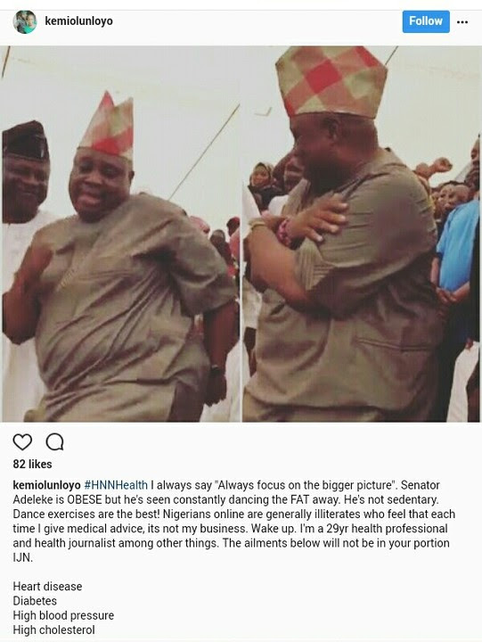Open the three-dot more options menu
Viewport: 482px width, 642px height.
(x=462, y=22)
